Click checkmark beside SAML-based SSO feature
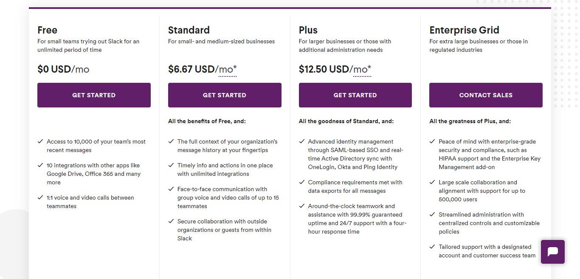The width and height of the screenshot is (580, 279). point(302,141)
